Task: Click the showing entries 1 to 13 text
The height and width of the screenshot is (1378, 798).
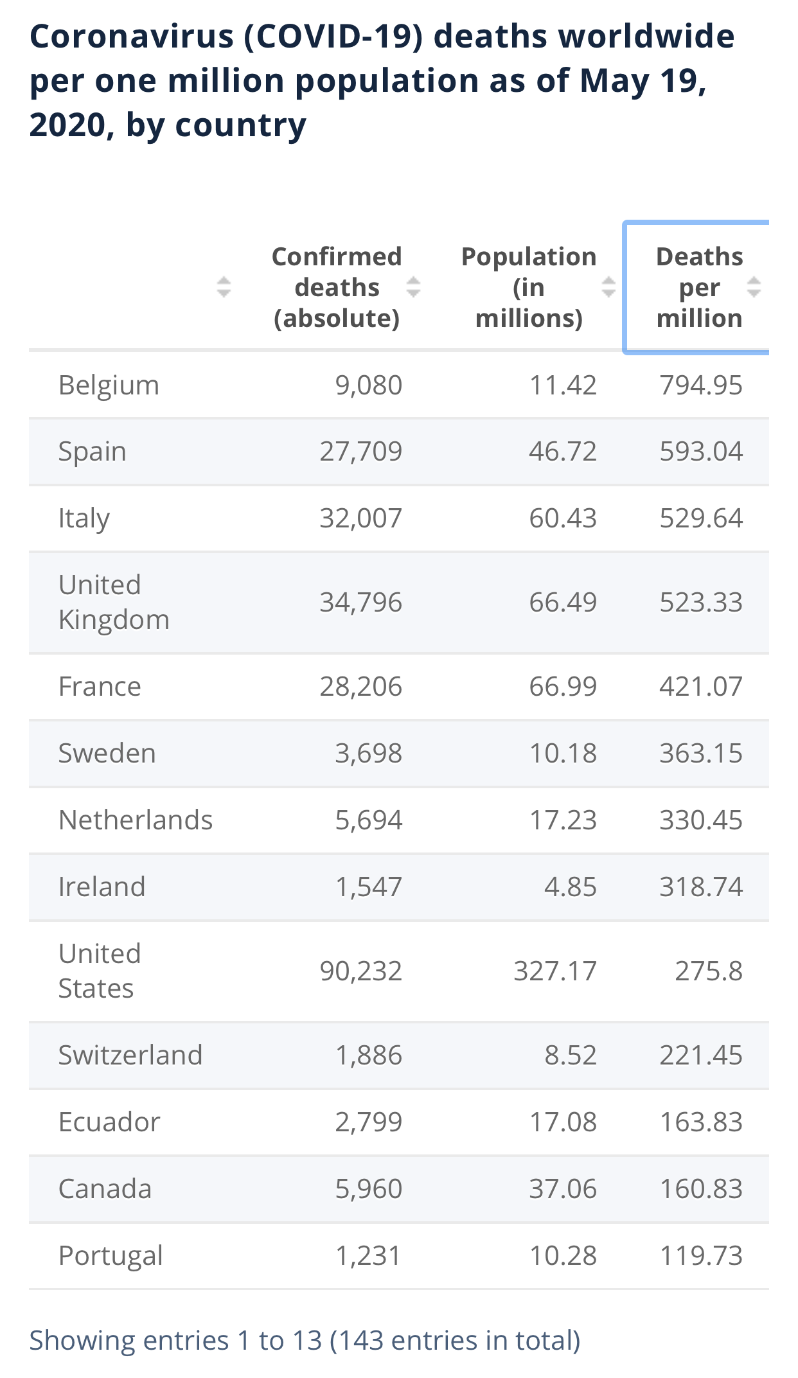Action: pyautogui.click(x=305, y=1341)
